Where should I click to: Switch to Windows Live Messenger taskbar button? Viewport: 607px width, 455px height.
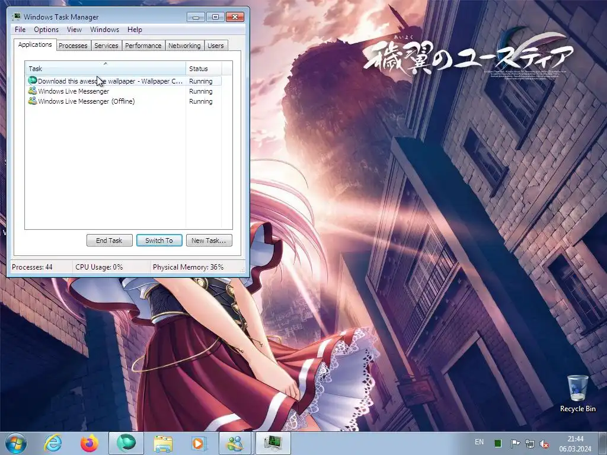click(x=235, y=443)
